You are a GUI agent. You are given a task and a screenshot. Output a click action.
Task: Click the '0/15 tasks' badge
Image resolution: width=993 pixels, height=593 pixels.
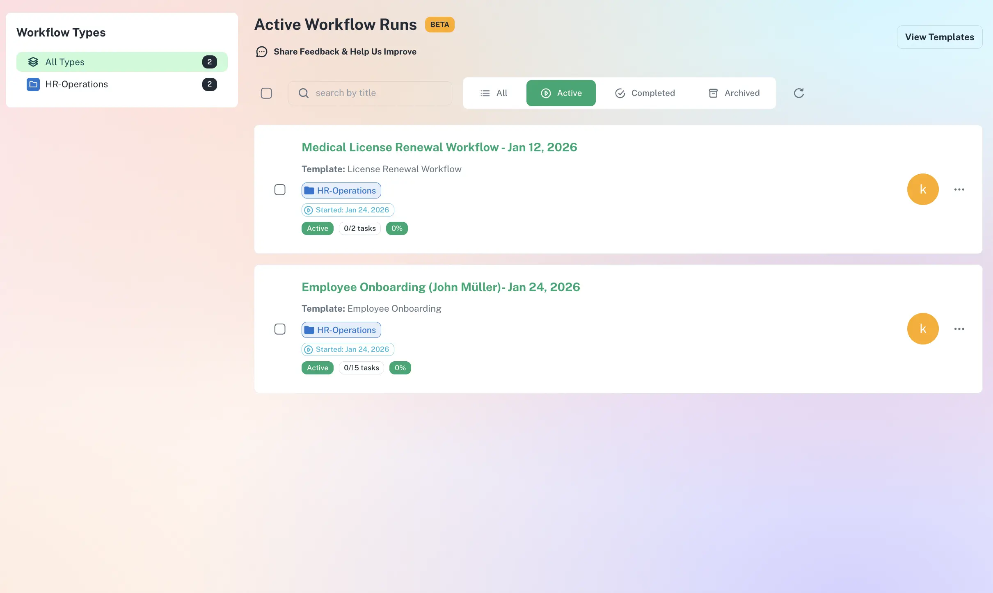coord(362,368)
